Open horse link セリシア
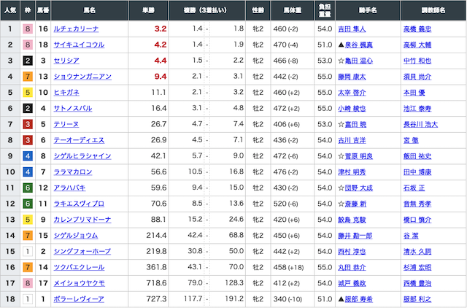 [66, 61]
